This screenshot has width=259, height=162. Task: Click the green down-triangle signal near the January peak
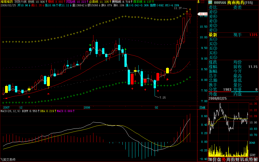(x=90, y=45)
